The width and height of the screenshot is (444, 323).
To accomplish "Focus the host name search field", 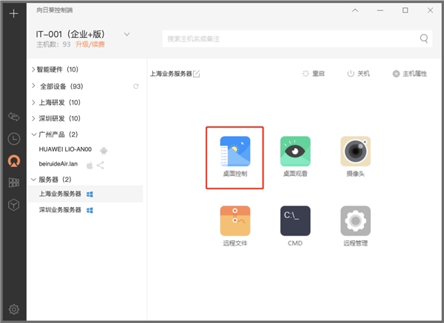I will click(x=297, y=38).
